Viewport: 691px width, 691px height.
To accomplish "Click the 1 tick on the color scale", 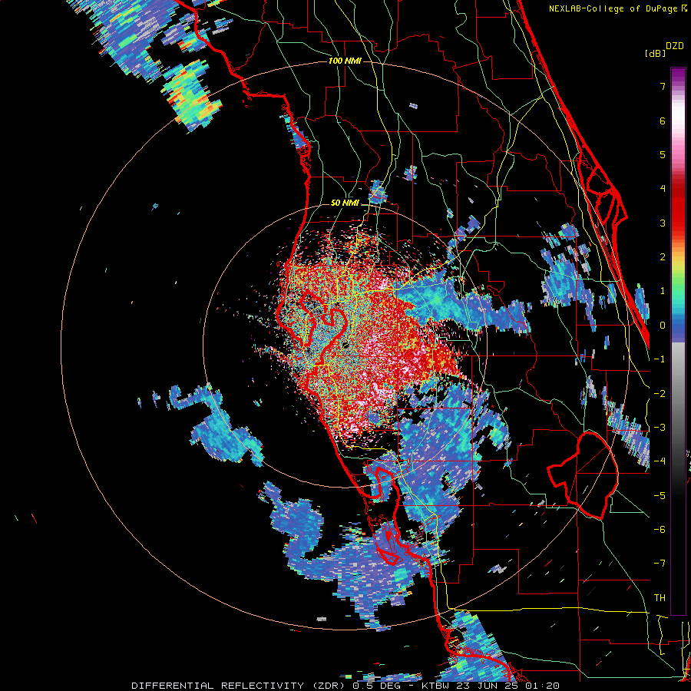I will point(663,291).
